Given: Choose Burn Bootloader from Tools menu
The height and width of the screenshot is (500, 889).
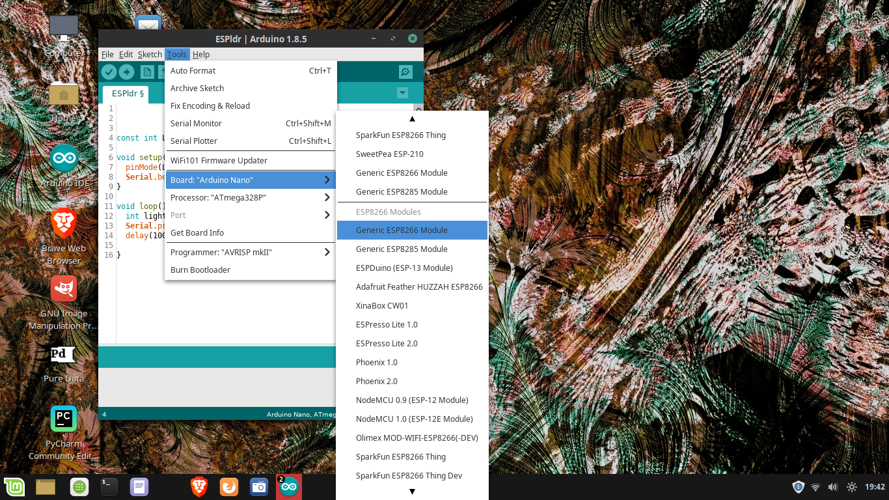Looking at the screenshot, I should pyautogui.click(x=251, y=270).
